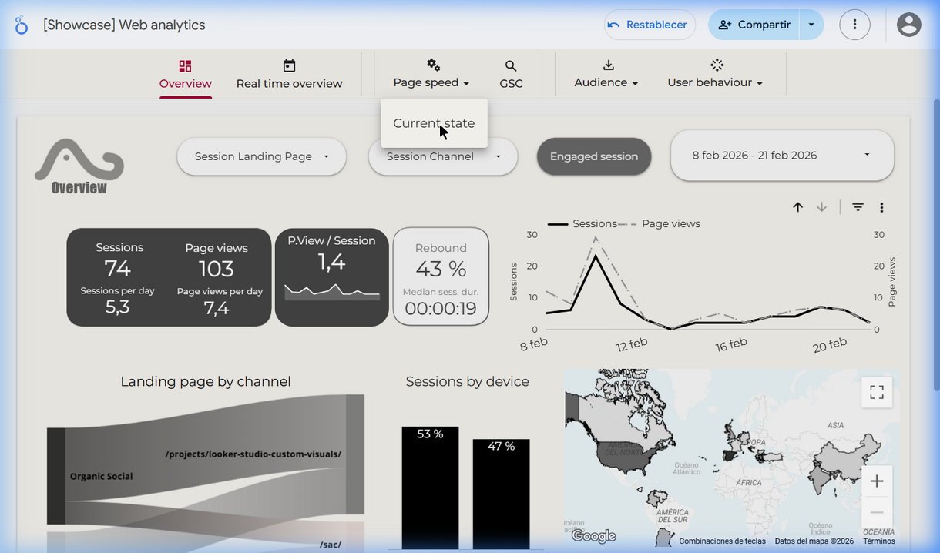
Task: Click the Términos link on map
Action: (x=879, y=541)
